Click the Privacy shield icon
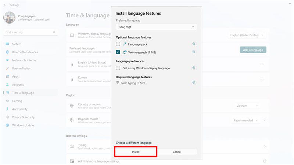 (x=7, y=117)
